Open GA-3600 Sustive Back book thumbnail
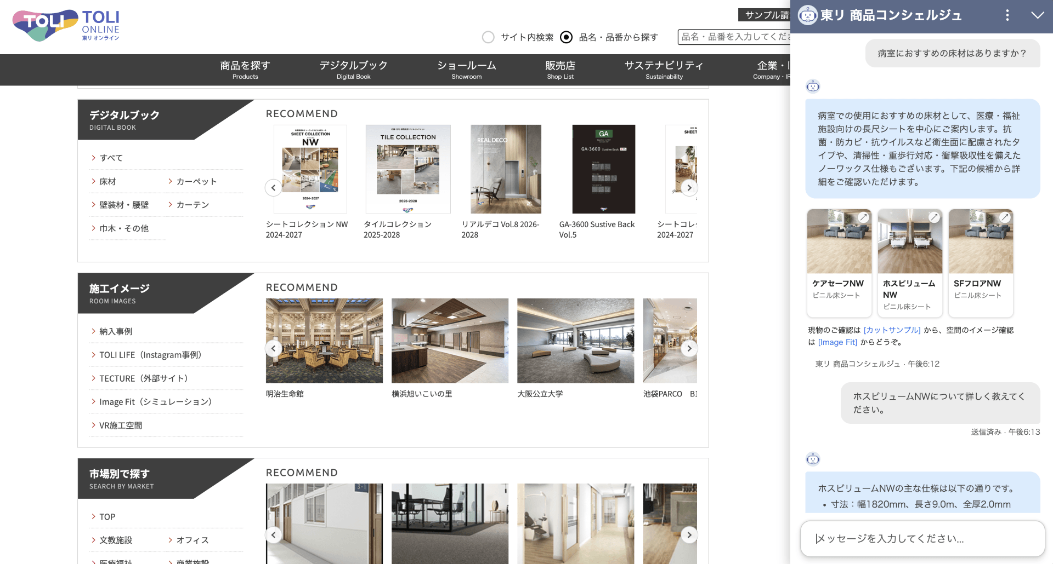The height and width of the screenshot is (564, 1053). click(x=604, y=169)
